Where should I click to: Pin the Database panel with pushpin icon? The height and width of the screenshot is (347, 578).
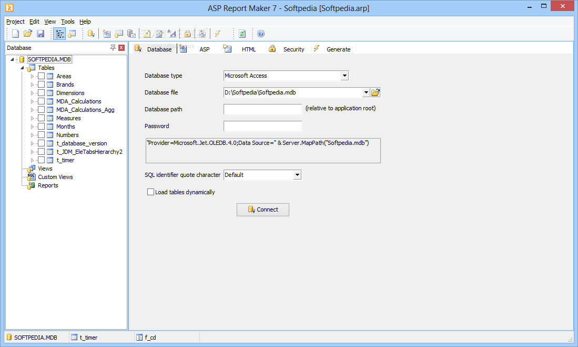tap(113, 48)
